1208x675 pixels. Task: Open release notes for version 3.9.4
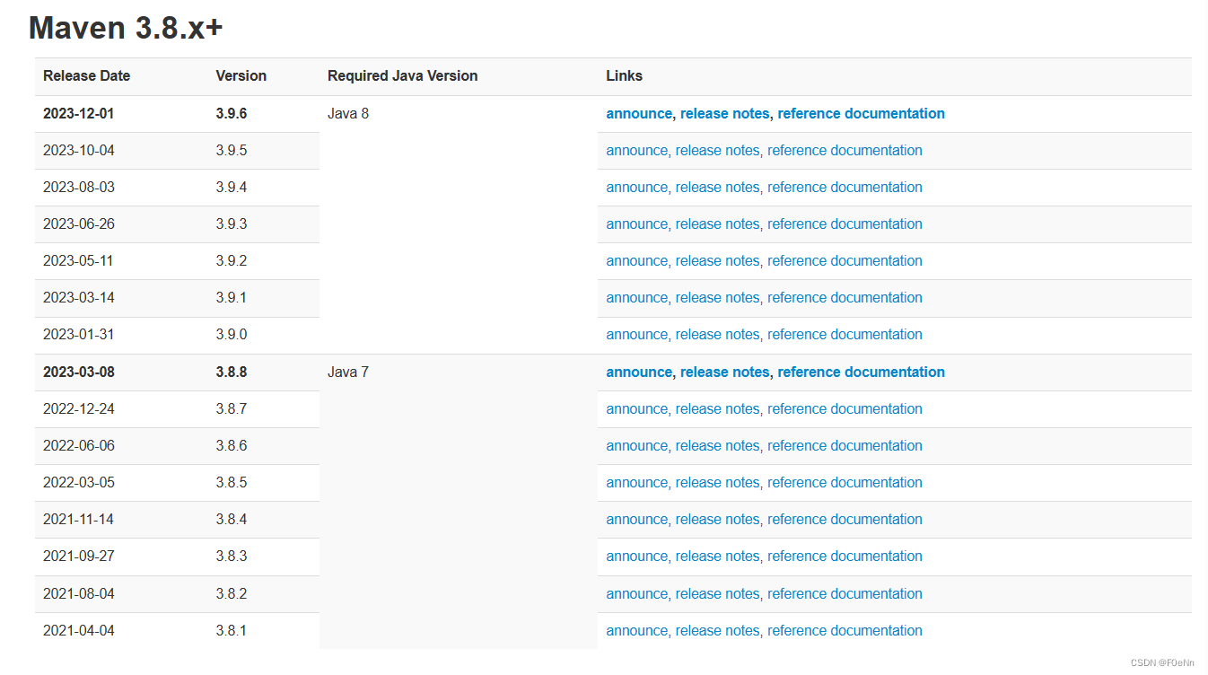point(716,187)
